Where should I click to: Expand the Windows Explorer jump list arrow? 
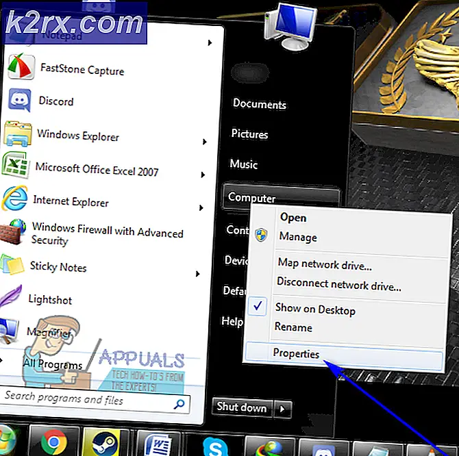(x=205, y=142)
